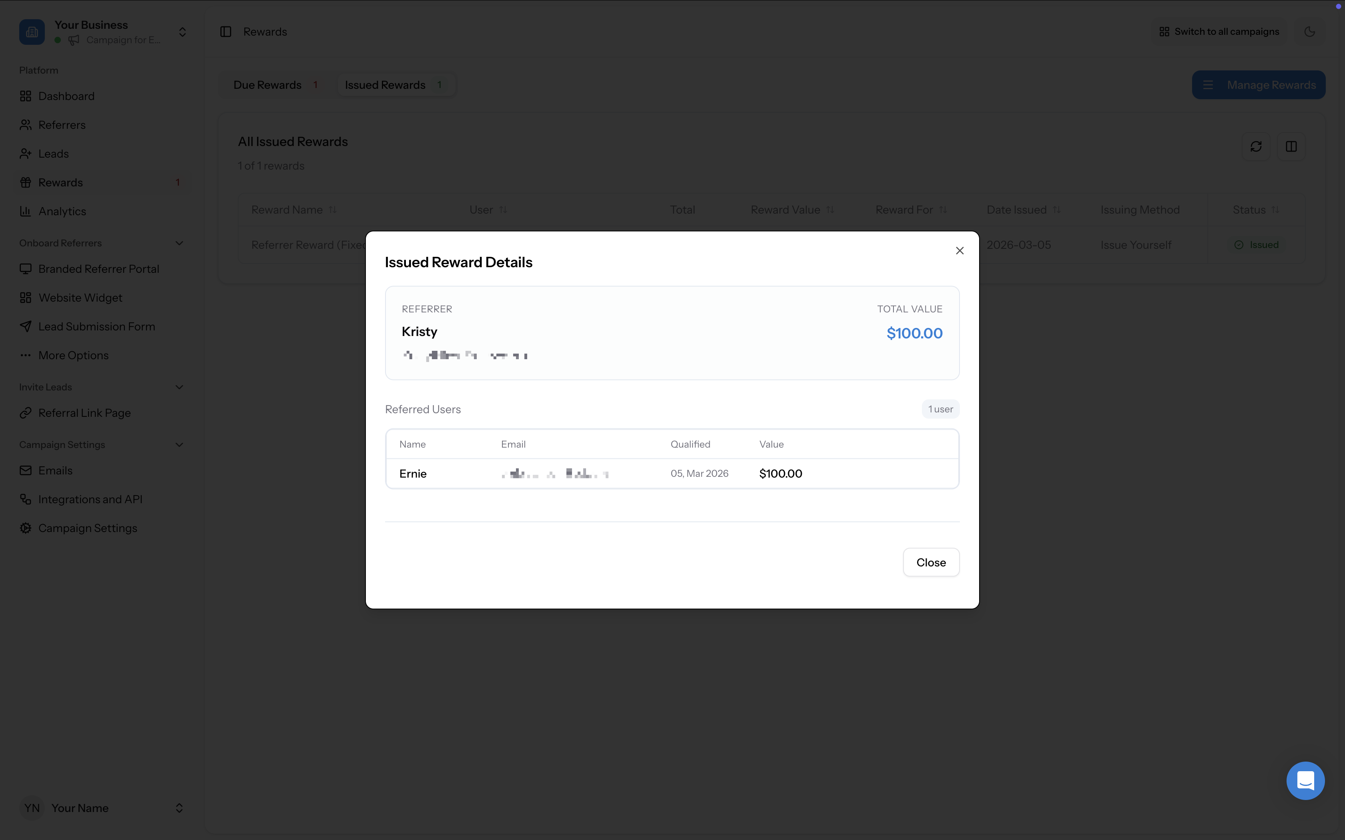Select the Referrers section icon
1345x840 pixels.
coord(26,124)
